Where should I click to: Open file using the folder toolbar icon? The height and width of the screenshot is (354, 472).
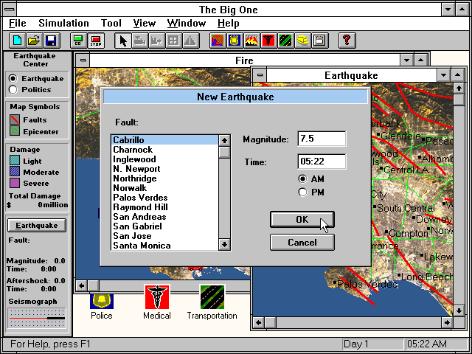(34, 41)
